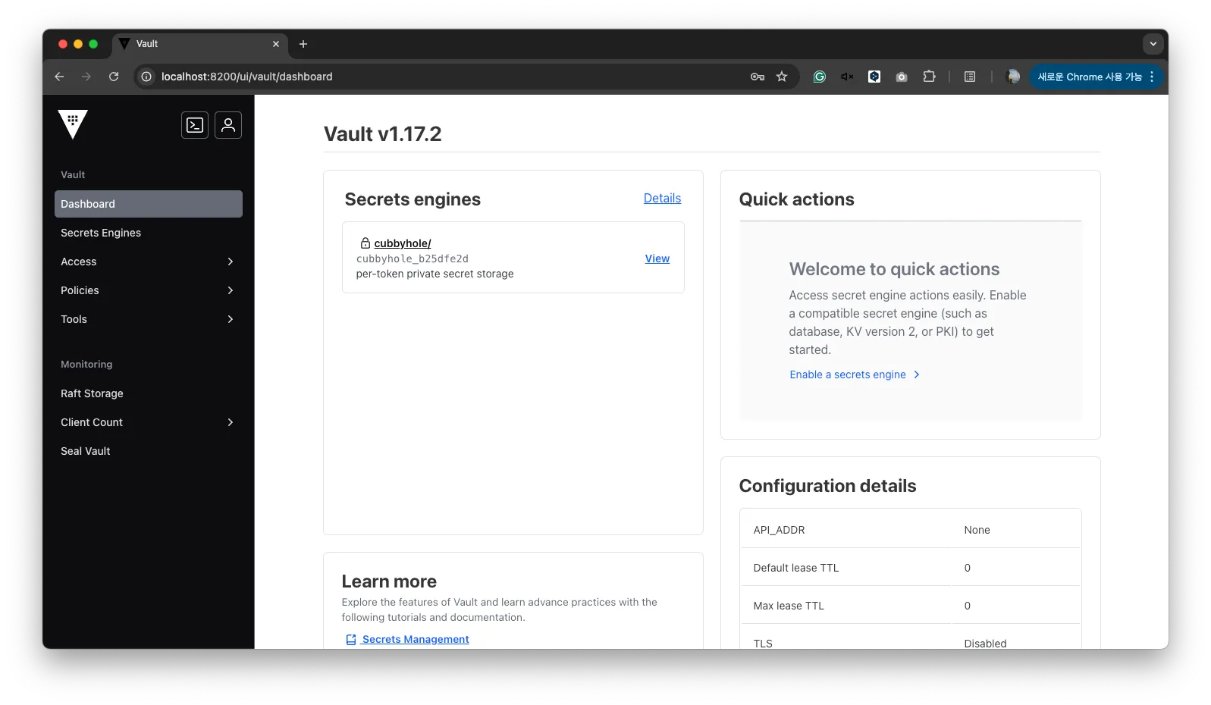This screenshot has height=705, width=1211.
Task: Select Dashboard in the sidebar
Action: click(x=149, y=204)
